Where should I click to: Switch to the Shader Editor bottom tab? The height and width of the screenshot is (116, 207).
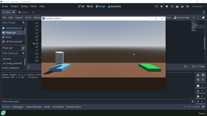pyautogui.click(x=74, y=107)
